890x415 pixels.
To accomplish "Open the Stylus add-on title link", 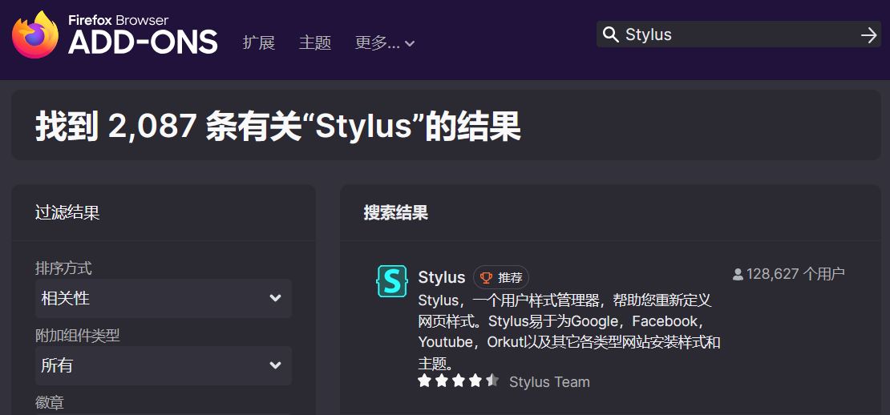I will (442, 277).
